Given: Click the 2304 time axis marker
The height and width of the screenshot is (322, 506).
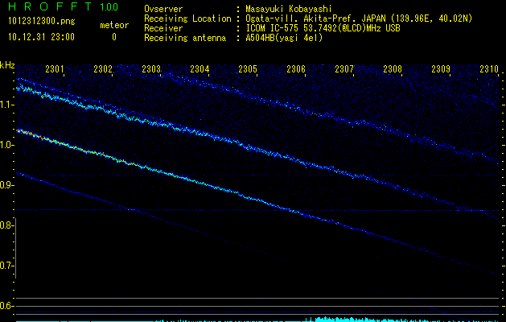Looking at the screenshot, I should (200, 68).
